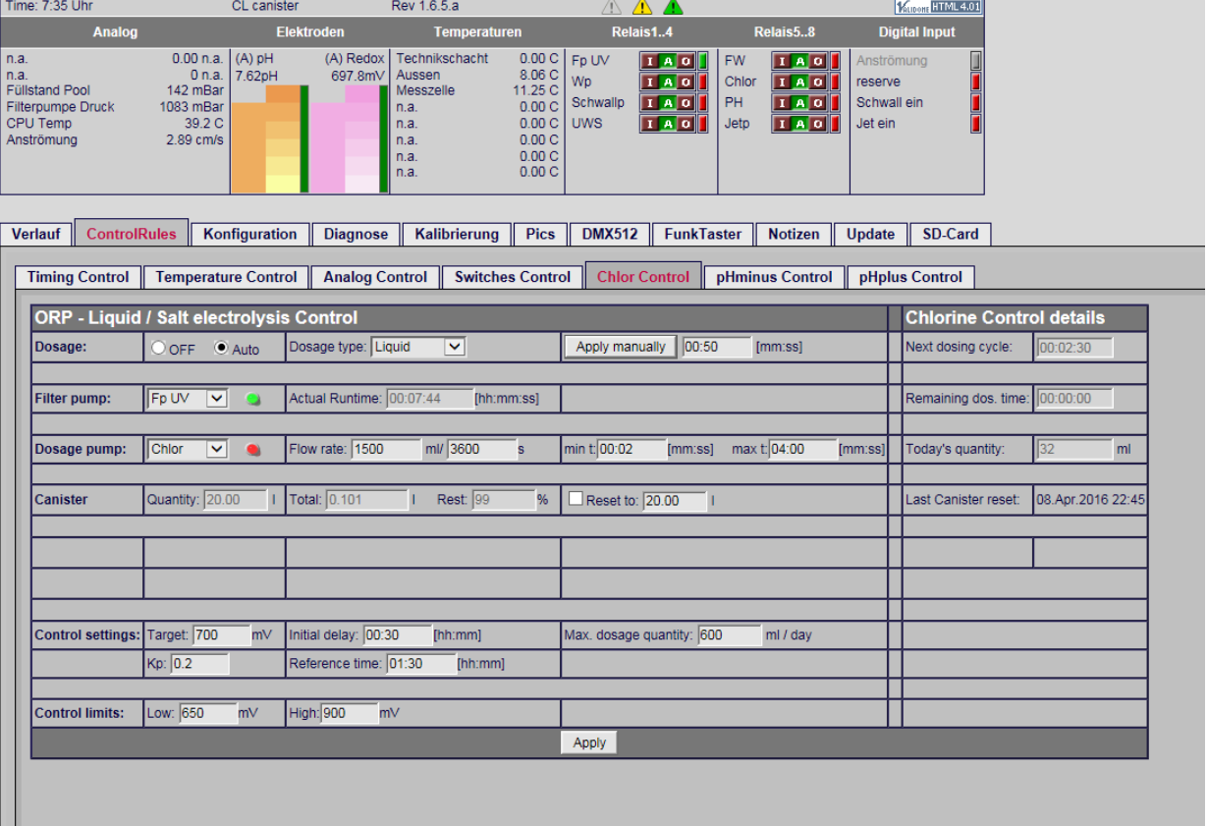Switch Chlor relay to A

tap(799, 82)
